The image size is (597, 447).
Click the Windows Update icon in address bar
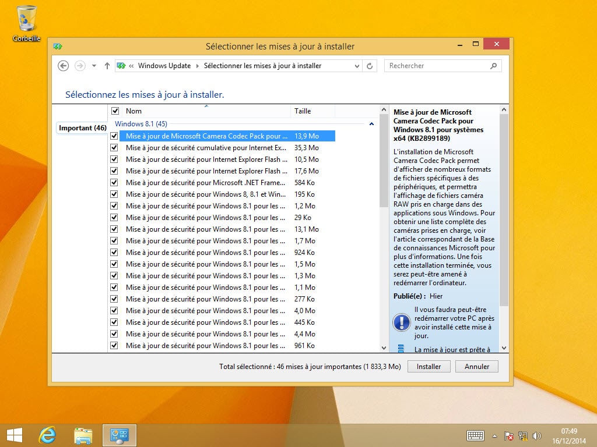tap(121, 66)
